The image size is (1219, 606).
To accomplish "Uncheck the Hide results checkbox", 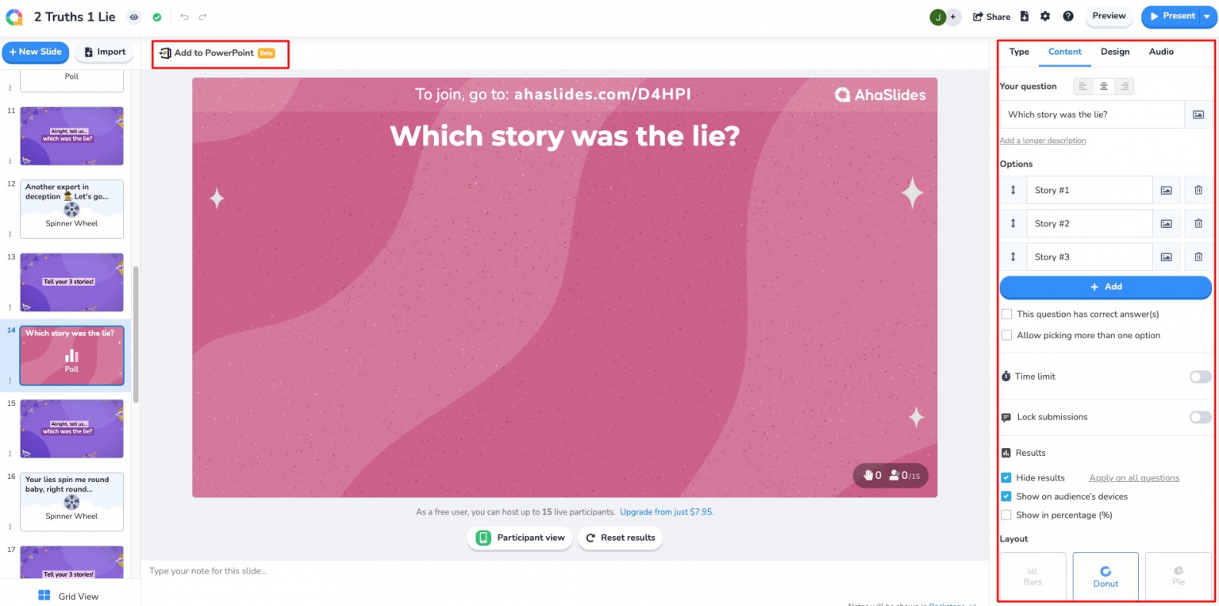I will click(1006, 478).
